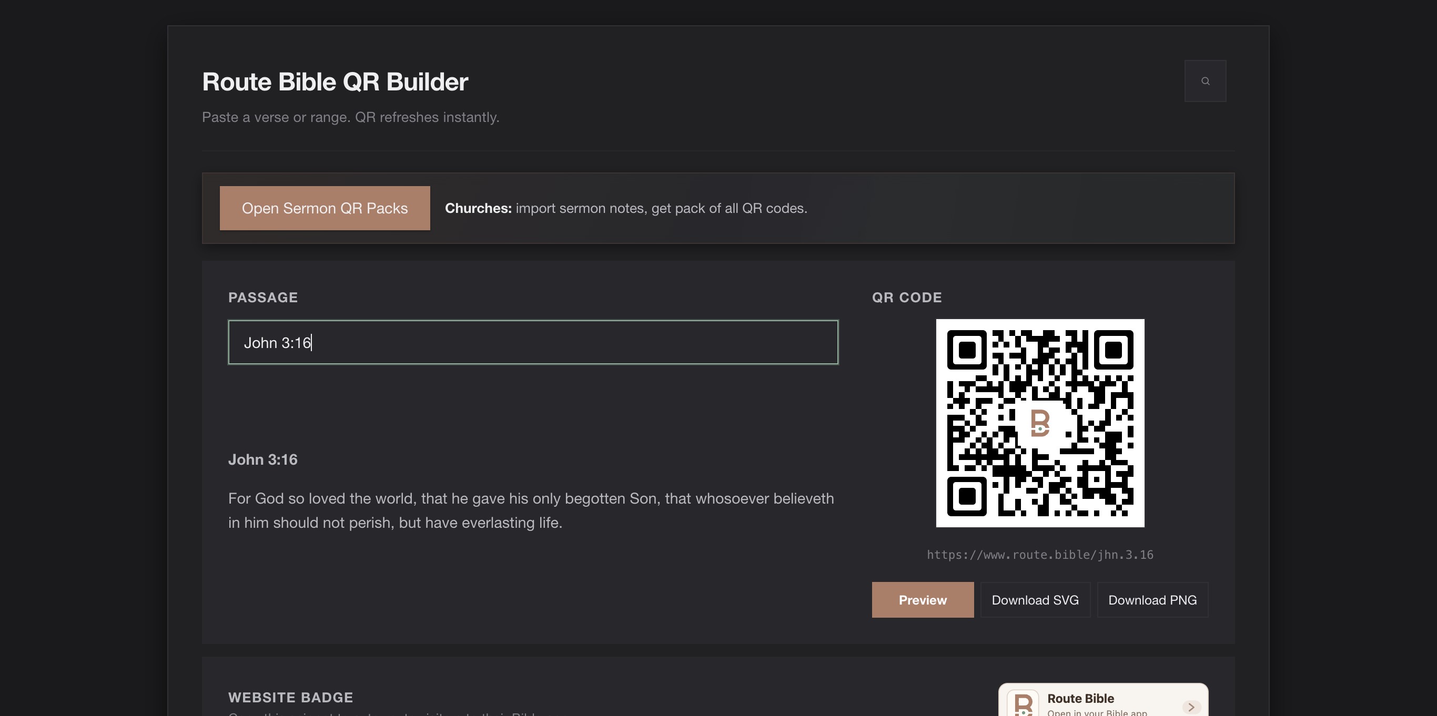Open the route.bible/jhn.3.16 link
1437x716 pixels.
coord(1040,554)
